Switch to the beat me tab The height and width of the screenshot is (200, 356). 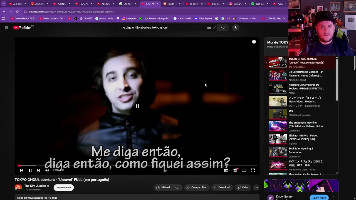coord(260,4)
